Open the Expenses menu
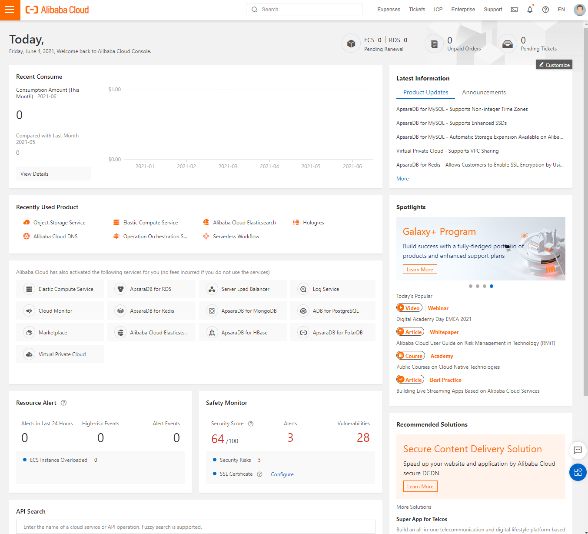588x534 pixels. click(x=389, y=10)
